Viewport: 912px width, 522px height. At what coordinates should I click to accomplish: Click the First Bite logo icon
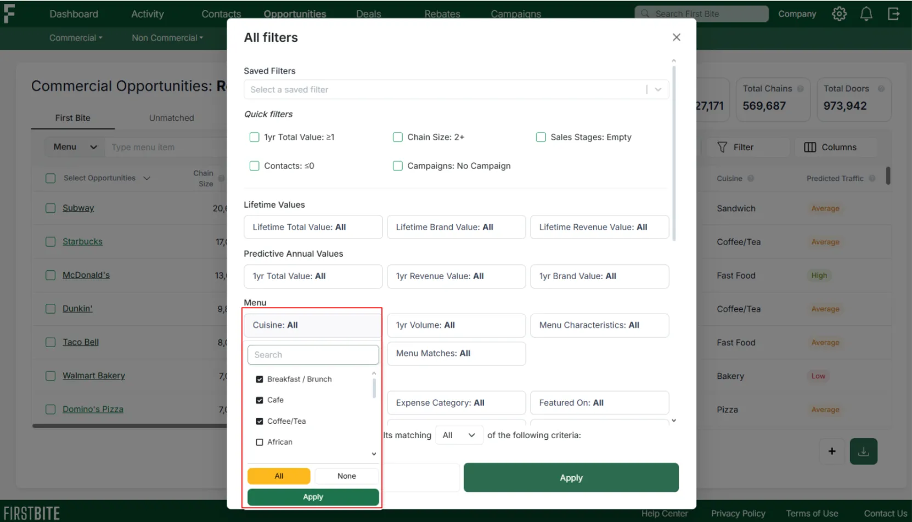(x=9, y=14)
